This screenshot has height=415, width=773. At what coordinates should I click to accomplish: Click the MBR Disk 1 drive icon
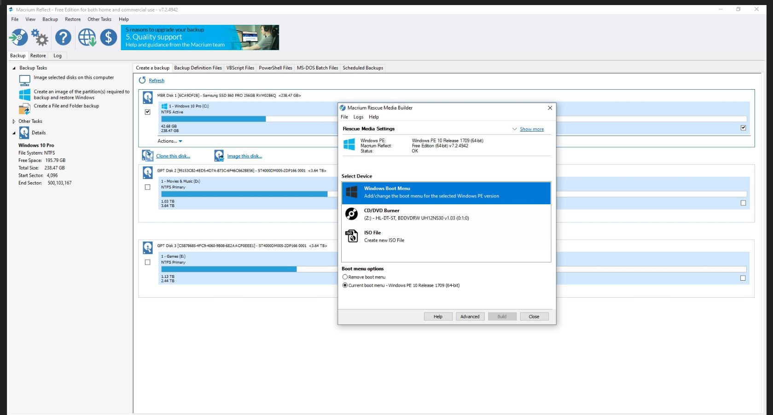point(147,97)
